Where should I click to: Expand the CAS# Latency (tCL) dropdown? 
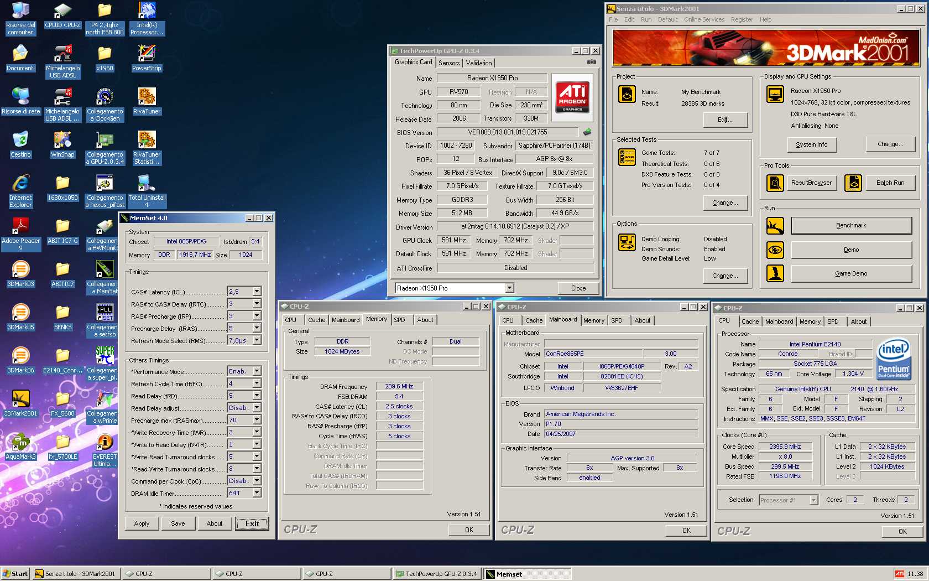257,292
